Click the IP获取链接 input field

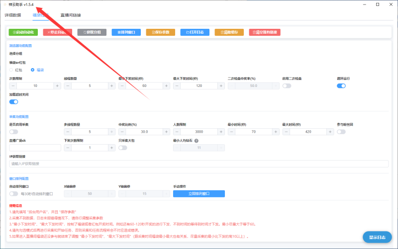pos(199,164)
